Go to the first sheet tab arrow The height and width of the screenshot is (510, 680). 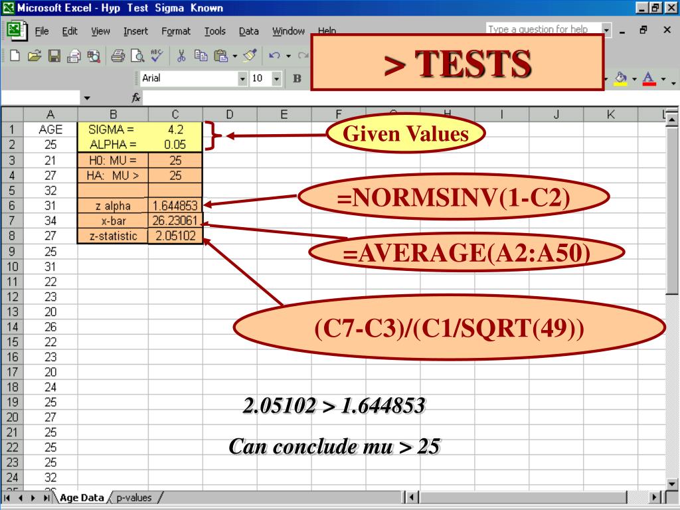click(x=8, y=497)
